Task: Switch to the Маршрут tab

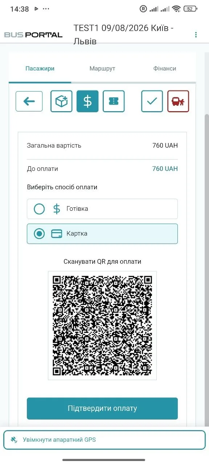Action: [x=102, y=68]
